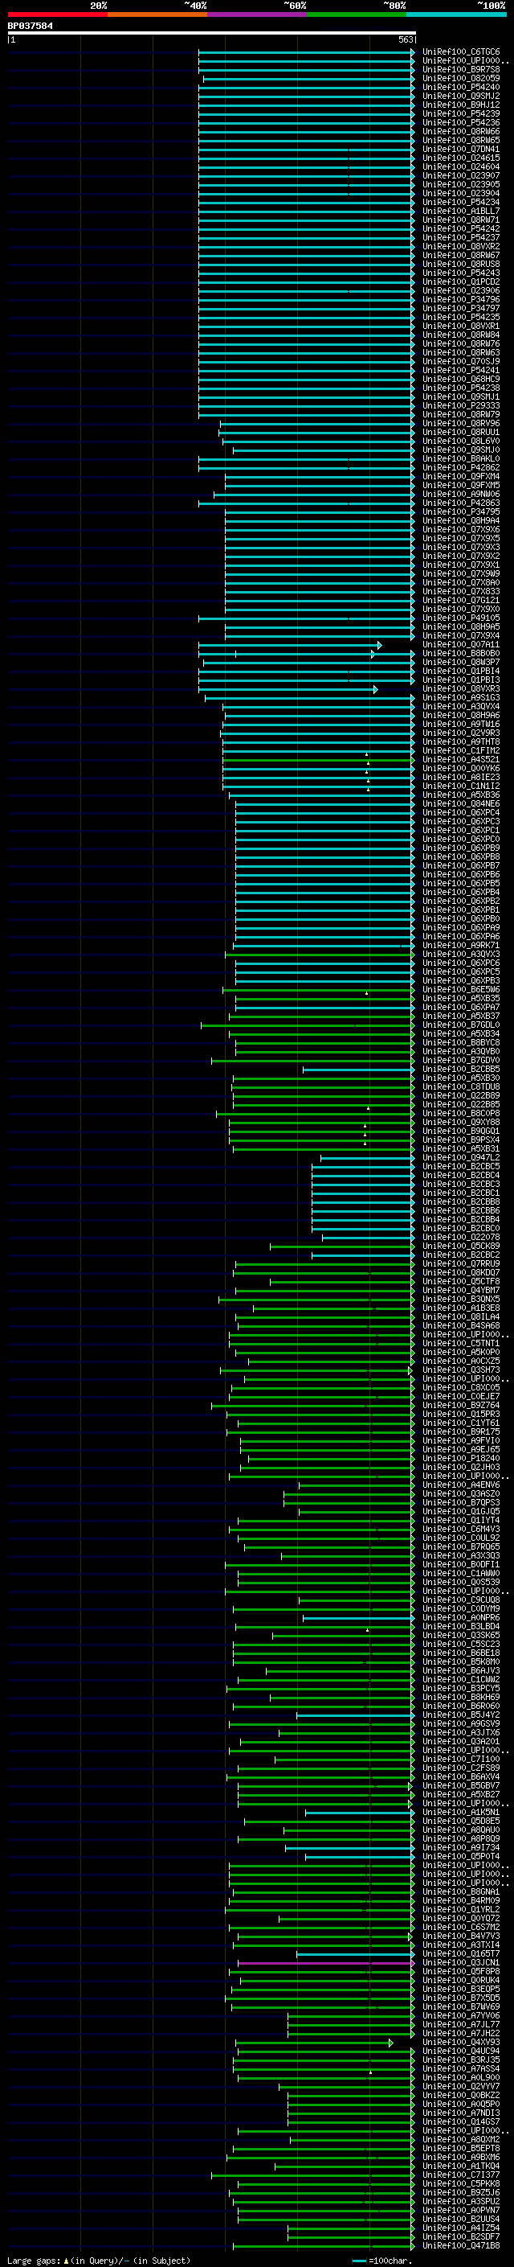The image size is (514, 2267).
Task: Select the hit label UniRef100_Q3JCN1
Action: [x=461, y=1962]
